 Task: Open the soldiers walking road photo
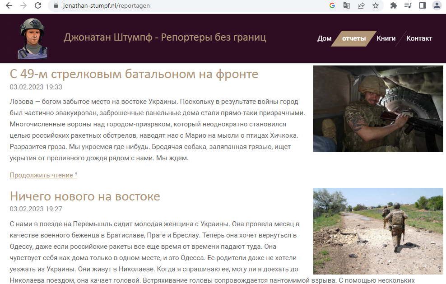click(378, 231)
